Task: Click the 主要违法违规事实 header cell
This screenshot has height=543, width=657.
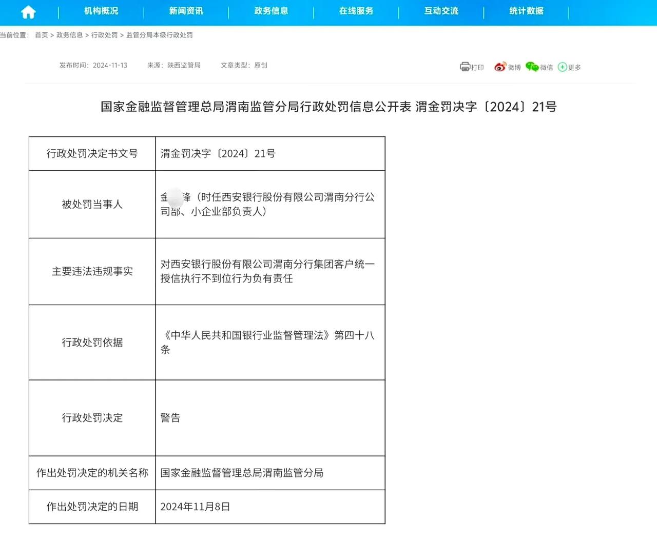Action: 92,272
